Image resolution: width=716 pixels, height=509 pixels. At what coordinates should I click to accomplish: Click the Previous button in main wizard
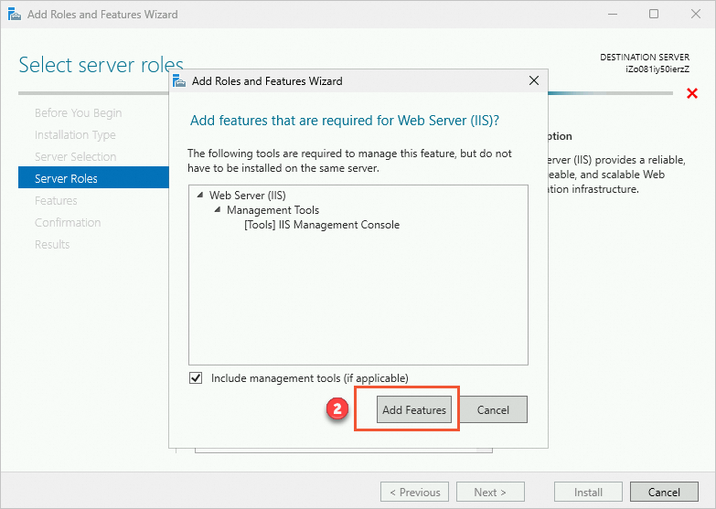tap(414, 492)
